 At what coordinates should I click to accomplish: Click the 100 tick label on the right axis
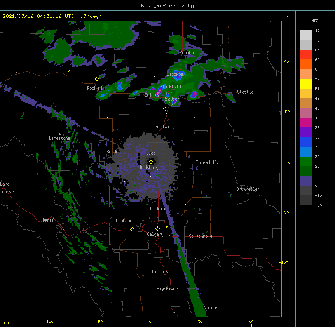click(285, 61)
